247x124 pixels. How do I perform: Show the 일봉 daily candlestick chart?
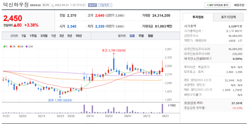tap(132, 36)
